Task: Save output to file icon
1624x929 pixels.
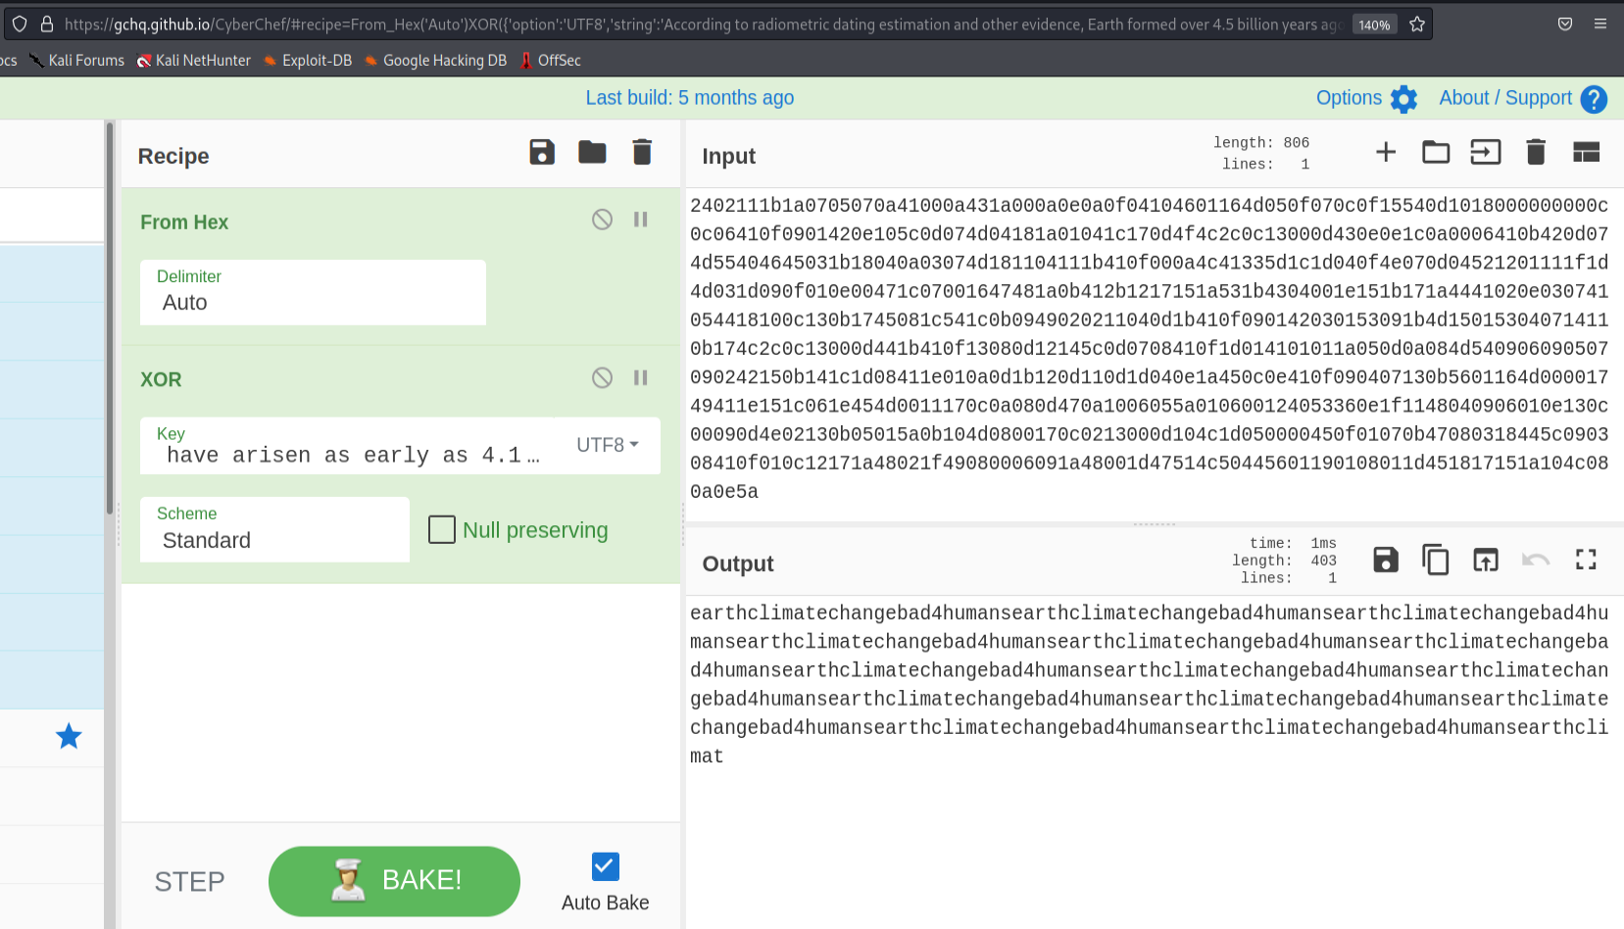Action: tap(1385, 561)
